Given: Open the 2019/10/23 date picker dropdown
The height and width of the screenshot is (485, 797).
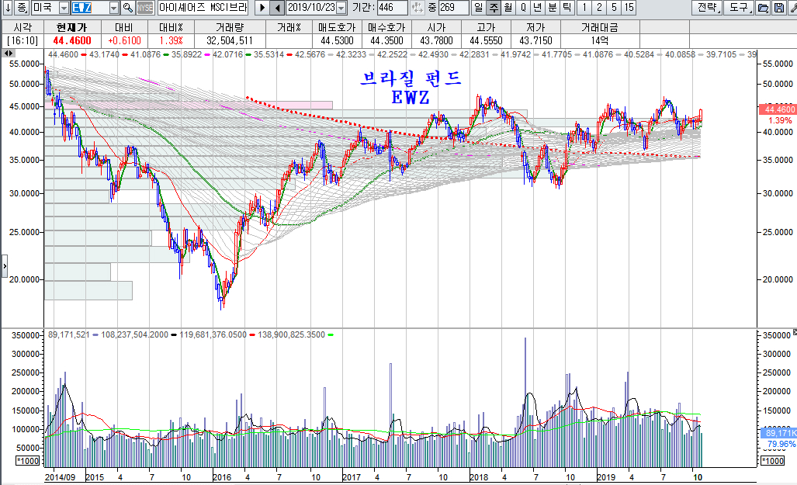Looking at the screenshot, I should [x=341, y=8].
